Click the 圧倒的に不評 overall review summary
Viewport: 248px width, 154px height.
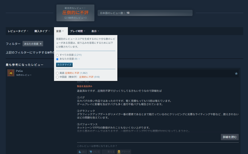(x=76, y=13)
